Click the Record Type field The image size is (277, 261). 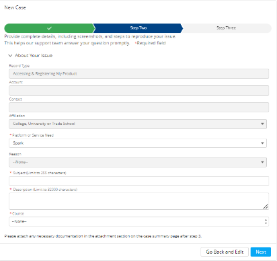(138, 74)
